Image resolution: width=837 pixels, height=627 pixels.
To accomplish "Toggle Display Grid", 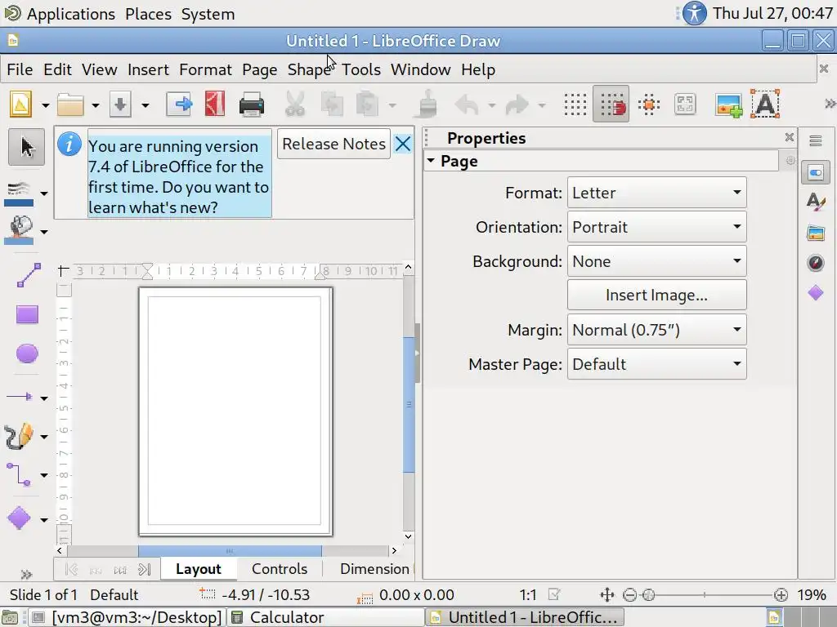I will pos(575,104).
